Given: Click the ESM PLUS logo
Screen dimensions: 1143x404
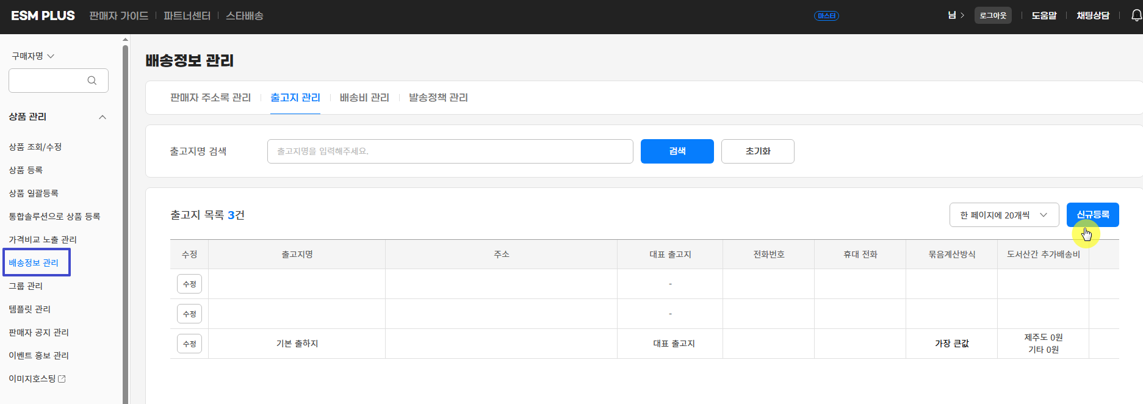Looking at the screenshot, I should (x=43, y=16).
